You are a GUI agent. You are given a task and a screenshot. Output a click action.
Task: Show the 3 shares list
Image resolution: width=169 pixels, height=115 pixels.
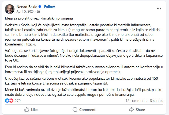tap(156, 101)
